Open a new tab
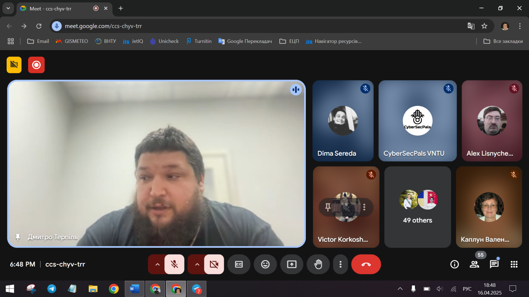 point(121,8)
